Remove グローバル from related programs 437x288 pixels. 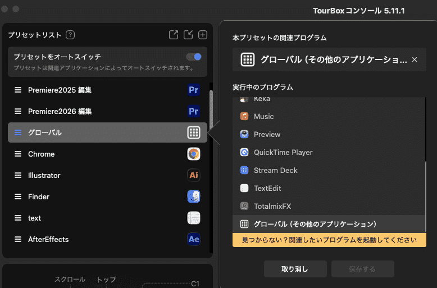coord(415,60)
